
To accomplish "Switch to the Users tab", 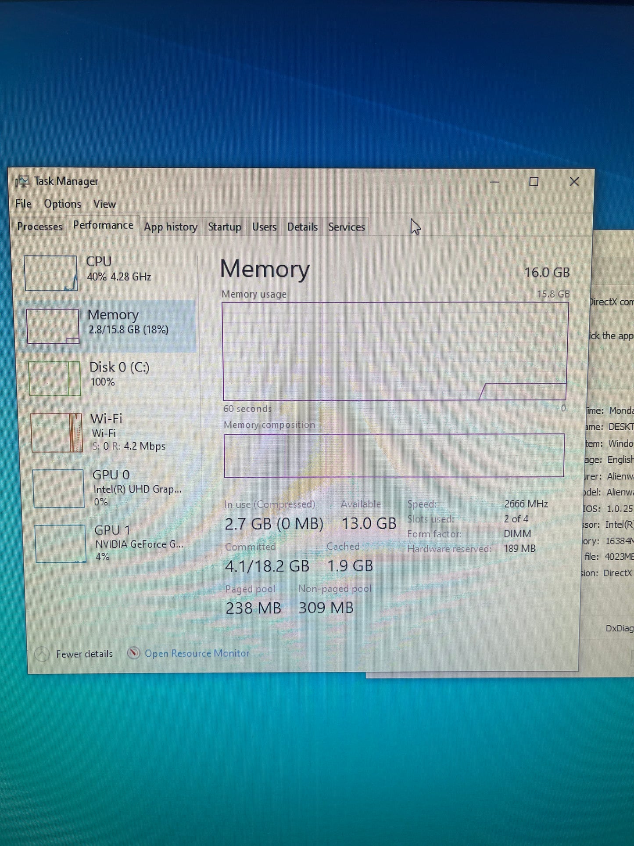I will (x=264, y=227).
